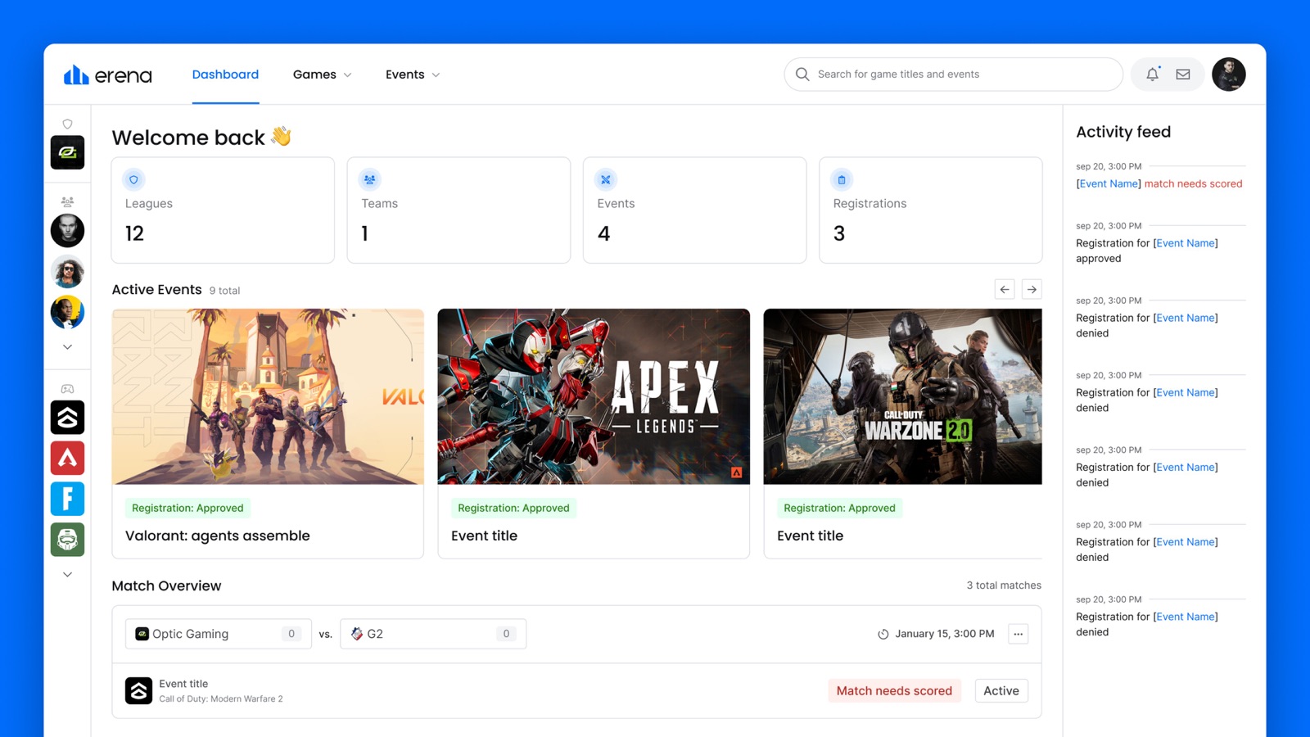Open match options three-dot menu
This screenshot has width=1310, height=737.
(1018, 634)
